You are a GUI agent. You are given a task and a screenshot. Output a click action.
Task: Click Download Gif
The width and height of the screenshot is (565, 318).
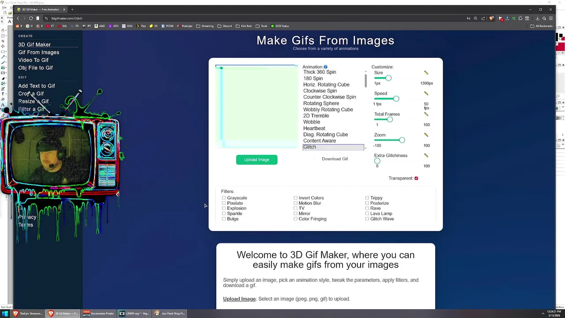(335, 159)
